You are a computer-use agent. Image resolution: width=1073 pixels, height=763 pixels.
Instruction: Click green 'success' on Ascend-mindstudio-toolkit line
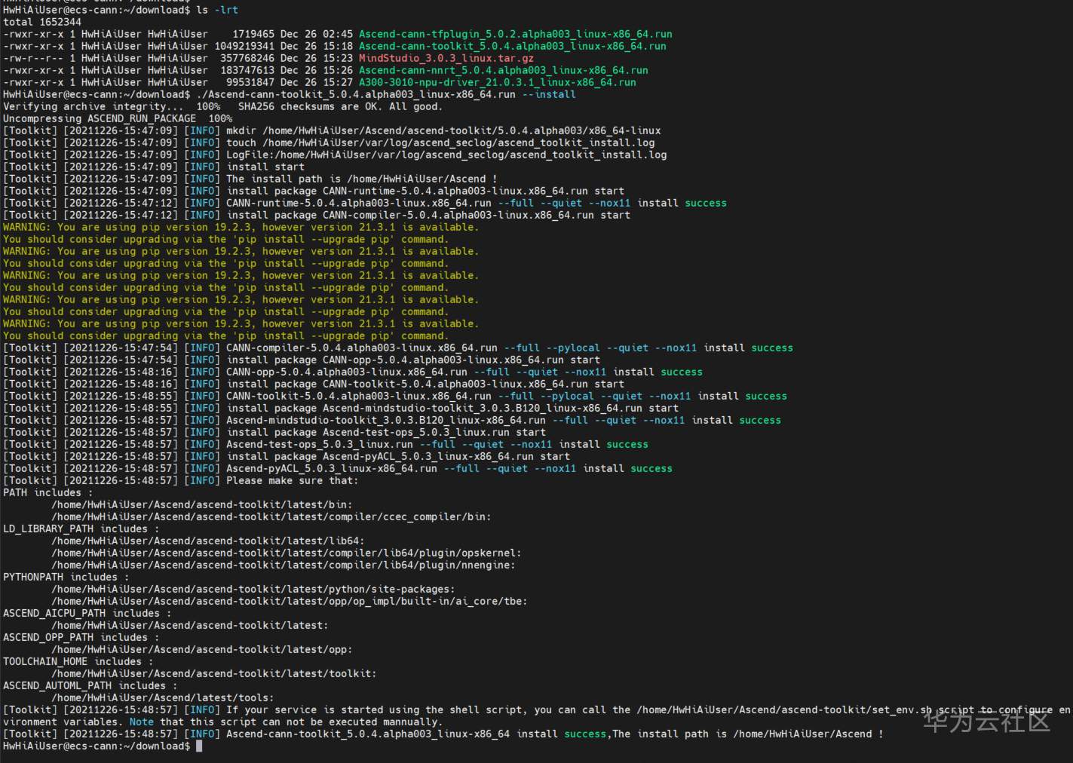pos(760,420)
